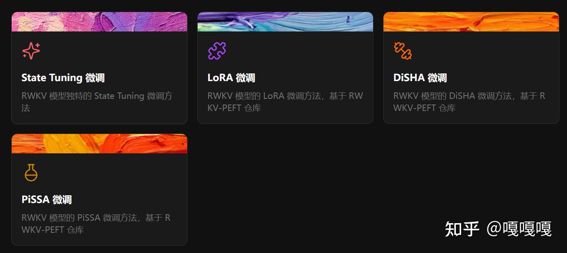Image resolution: width=567 pixels, height=253 pixels.
Task: Click the red-yellow paint banner on PiSSA card
Action: (x=99, y=144)
